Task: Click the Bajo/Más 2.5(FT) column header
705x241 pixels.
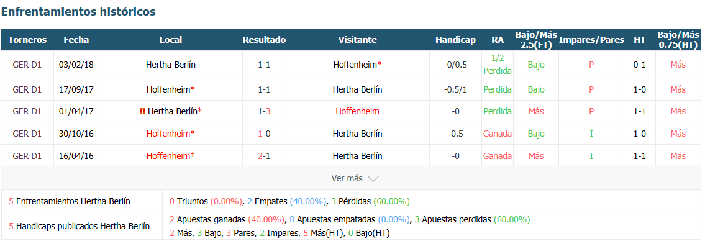Action: tap(536, 40)
